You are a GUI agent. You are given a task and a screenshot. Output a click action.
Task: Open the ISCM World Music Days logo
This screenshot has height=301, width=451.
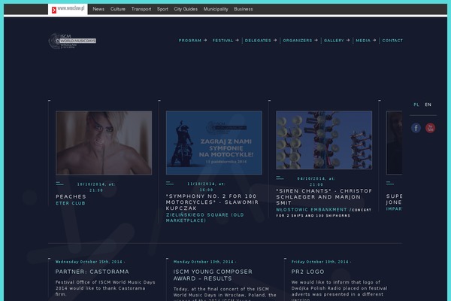[x=72, y=41]
